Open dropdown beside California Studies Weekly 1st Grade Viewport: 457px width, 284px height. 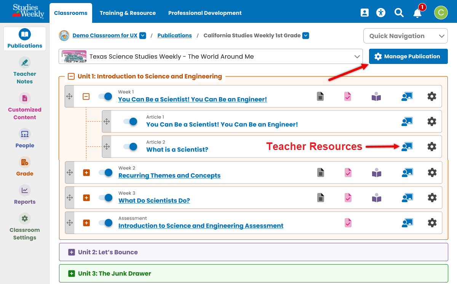coord(305,35)
